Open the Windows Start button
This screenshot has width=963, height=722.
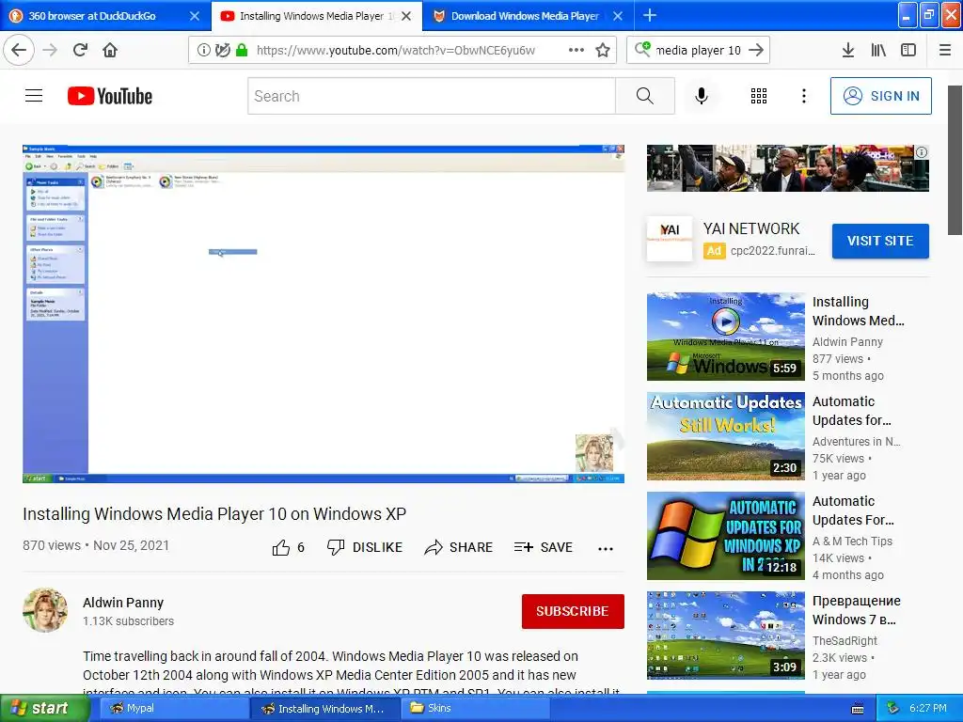click(44, 708)
